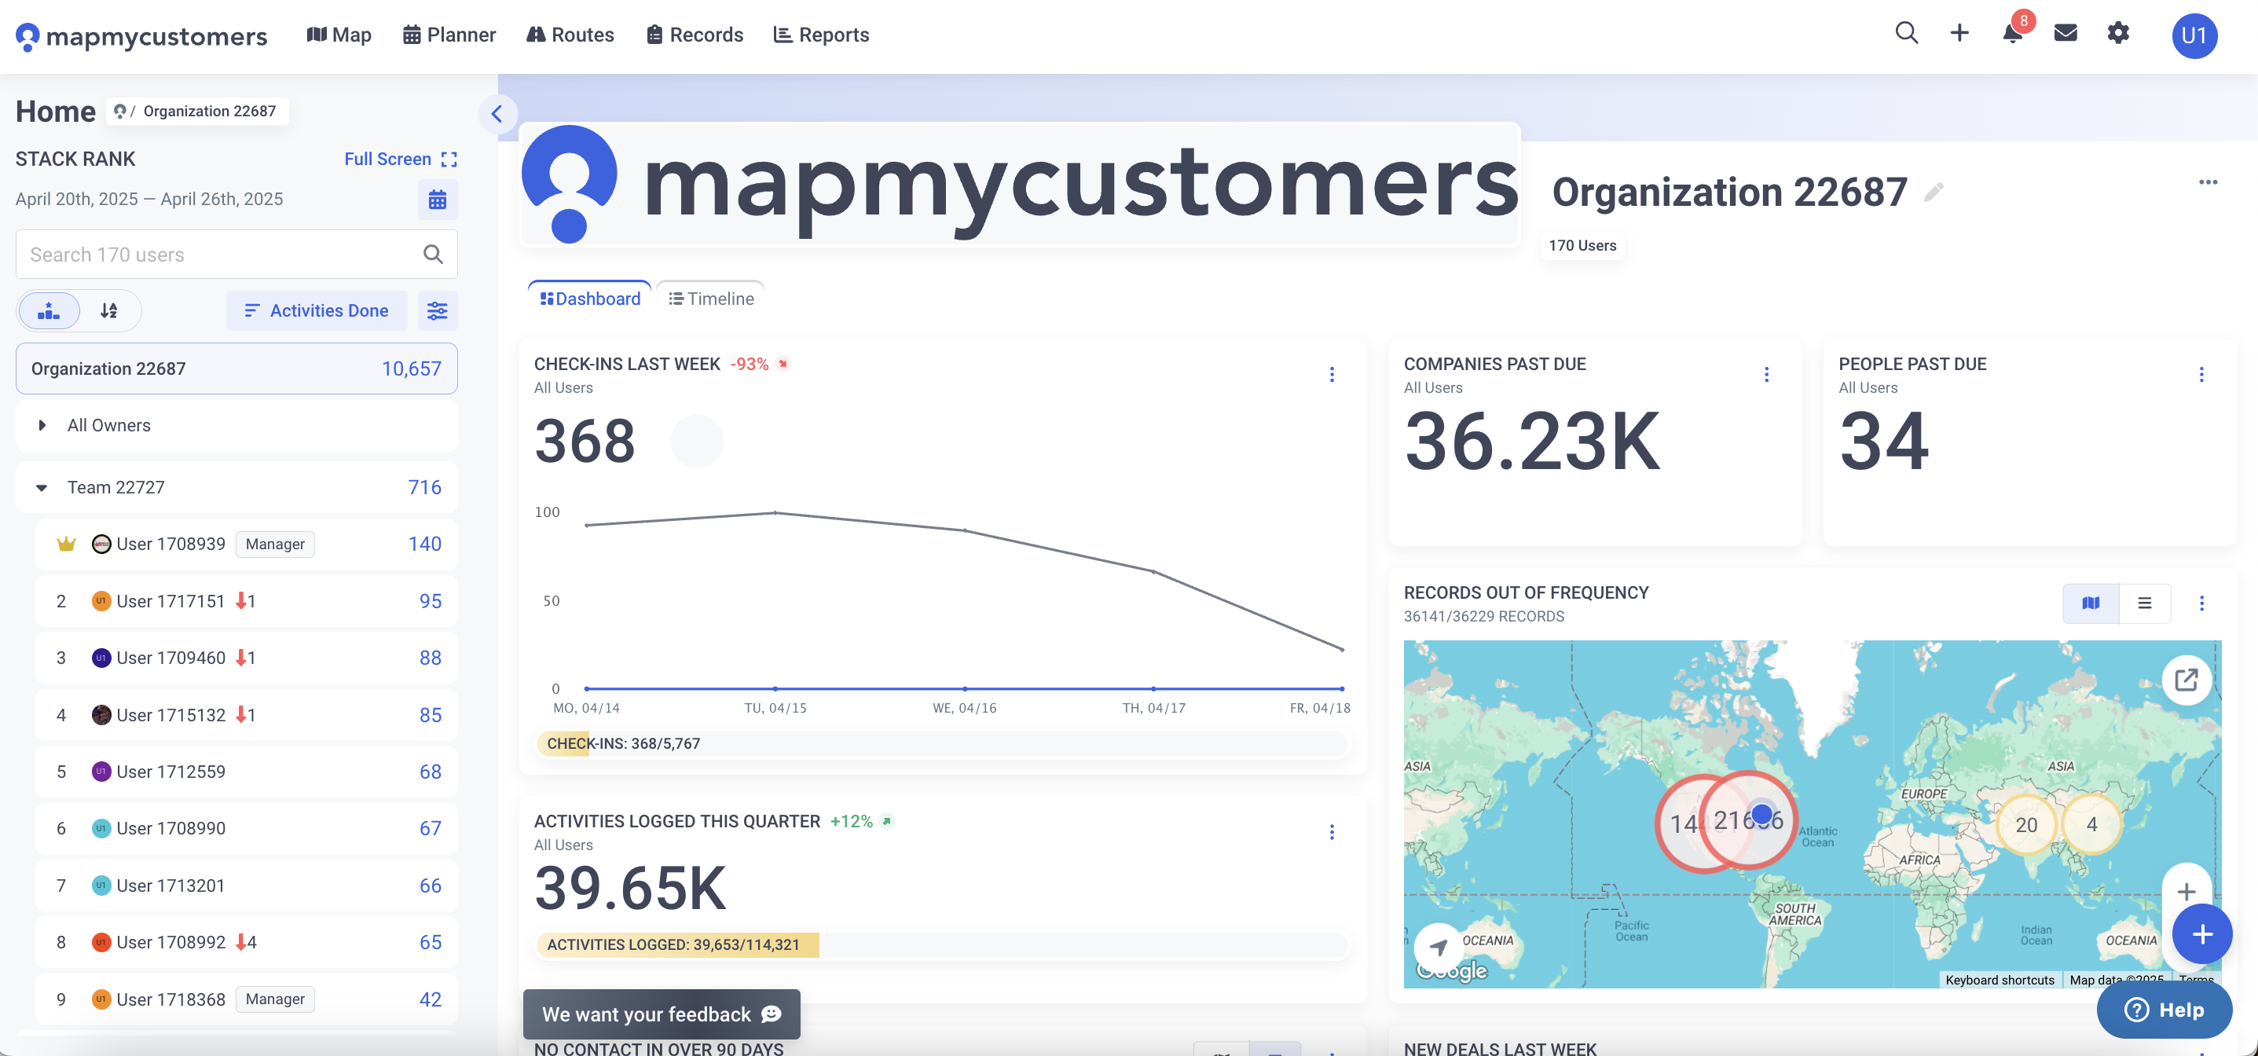Expand the All Owners group

[x=42, y=425]
